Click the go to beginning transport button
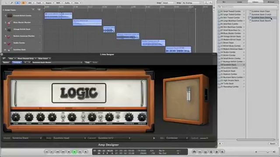280x157 pixels. [x=46, y=152]
